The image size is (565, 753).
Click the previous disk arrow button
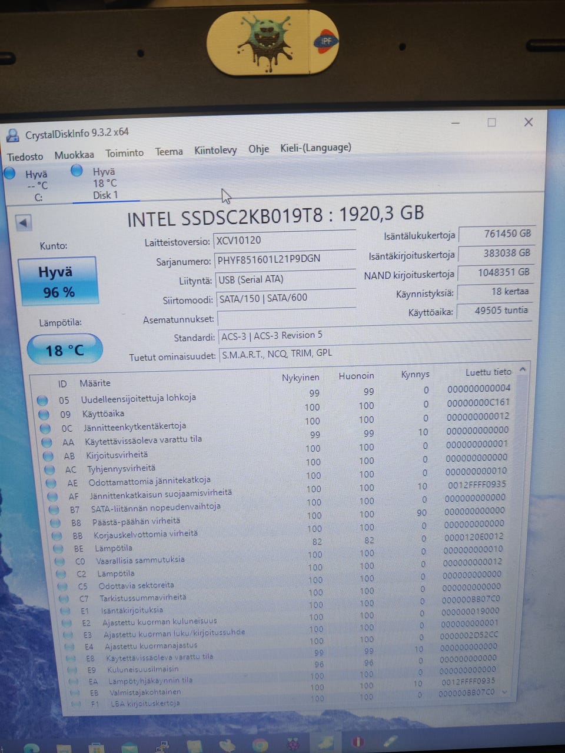[24, 223]
